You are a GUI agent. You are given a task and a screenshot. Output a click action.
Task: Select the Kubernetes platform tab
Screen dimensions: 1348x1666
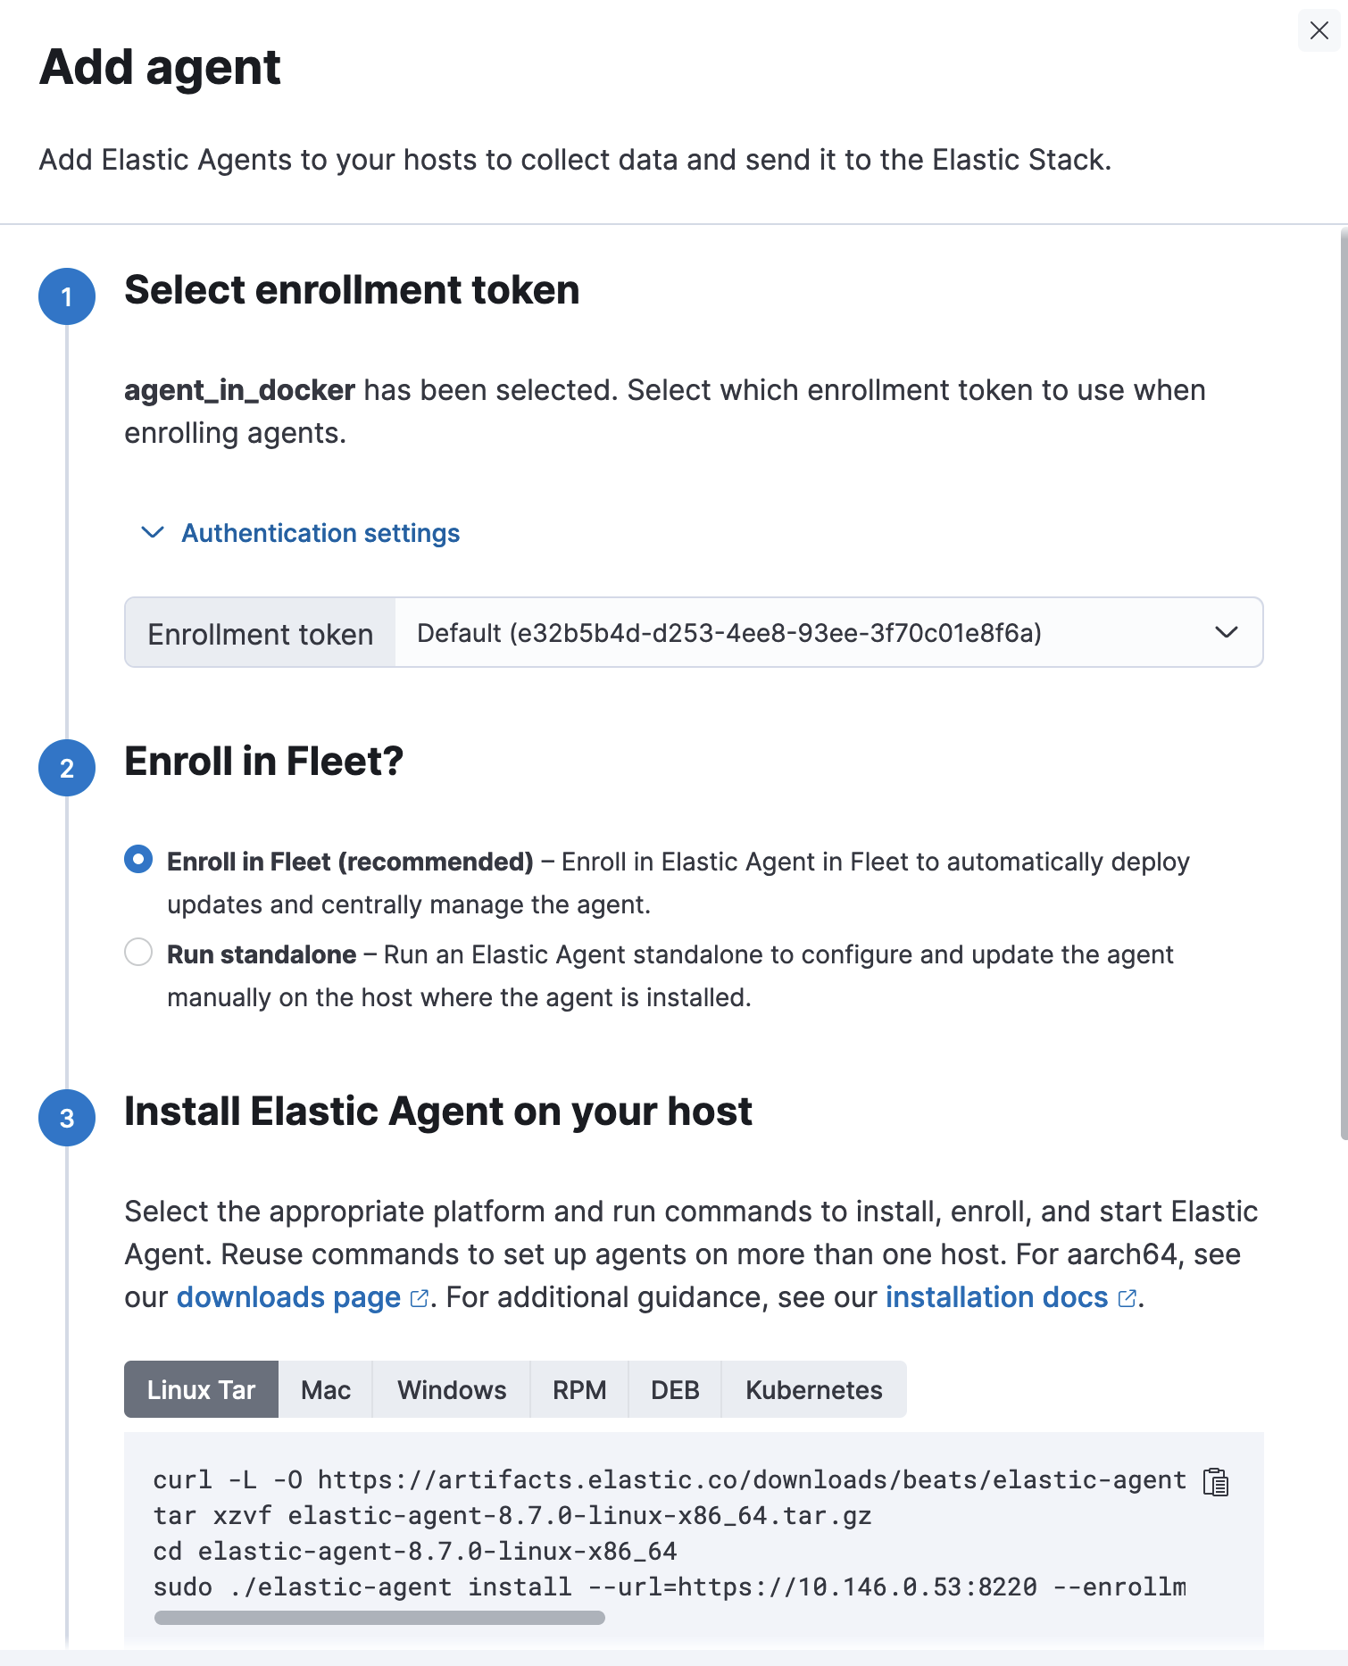(x=813, y=1390)
